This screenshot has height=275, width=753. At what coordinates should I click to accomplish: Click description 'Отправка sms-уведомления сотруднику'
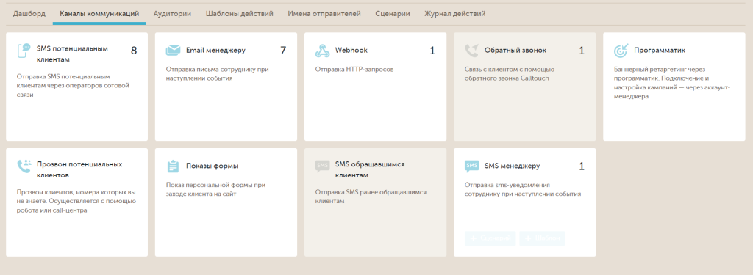(523, 189)
